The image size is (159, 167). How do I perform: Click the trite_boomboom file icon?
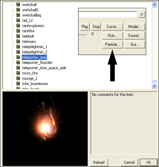click(x=18, y=84)
